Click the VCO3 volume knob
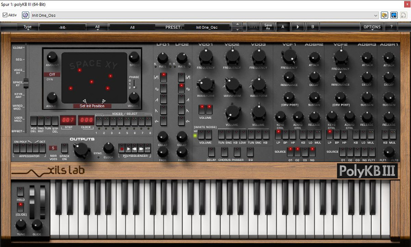Screen dimensions: 411x247 click(x=259, y=113)
